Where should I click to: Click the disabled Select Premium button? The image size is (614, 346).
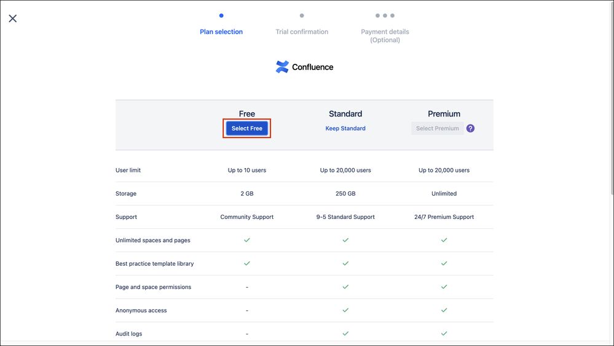[x=438, y=128]
